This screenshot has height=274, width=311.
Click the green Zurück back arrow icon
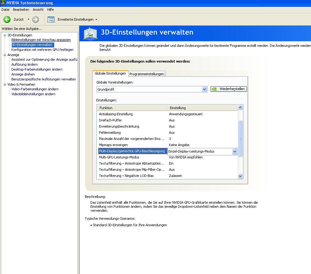click(x=7, y=19)
